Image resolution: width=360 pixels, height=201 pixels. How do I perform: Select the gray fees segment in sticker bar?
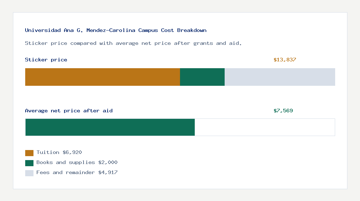280,77
